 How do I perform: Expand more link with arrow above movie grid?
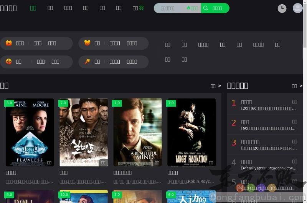click(216, 86)
